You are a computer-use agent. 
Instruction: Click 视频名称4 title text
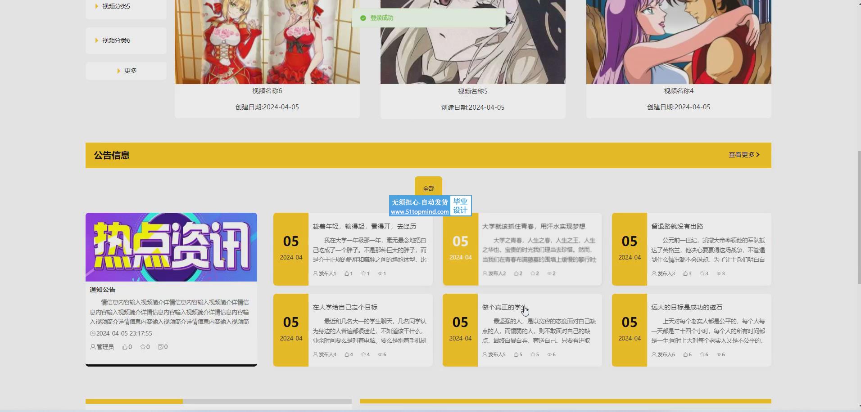click(679, 91)
